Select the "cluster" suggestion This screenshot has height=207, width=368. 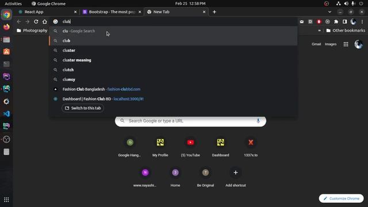[x=173, y=50]
